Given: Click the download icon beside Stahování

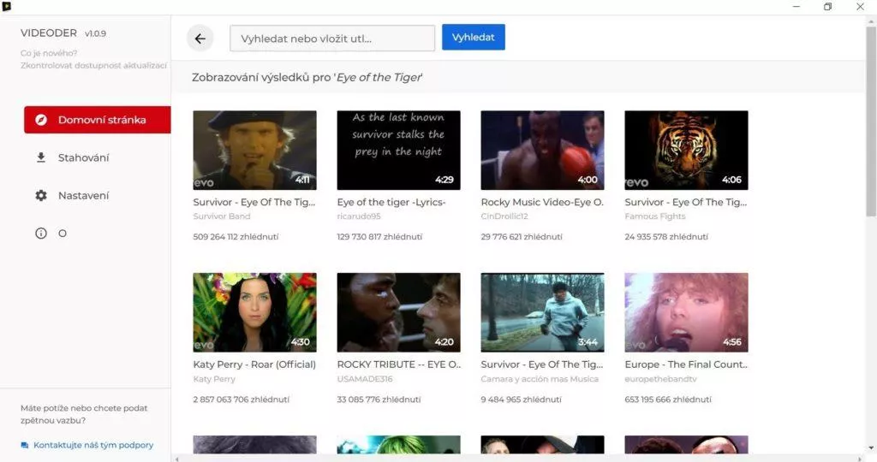Looking at the screenshot, I should coord(41,157).
